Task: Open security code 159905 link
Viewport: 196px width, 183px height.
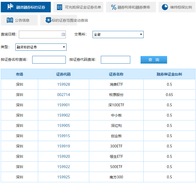Action: click(x=63, y=126)
